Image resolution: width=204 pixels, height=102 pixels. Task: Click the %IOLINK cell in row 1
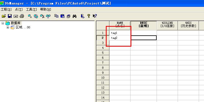[x=167, y=33]
